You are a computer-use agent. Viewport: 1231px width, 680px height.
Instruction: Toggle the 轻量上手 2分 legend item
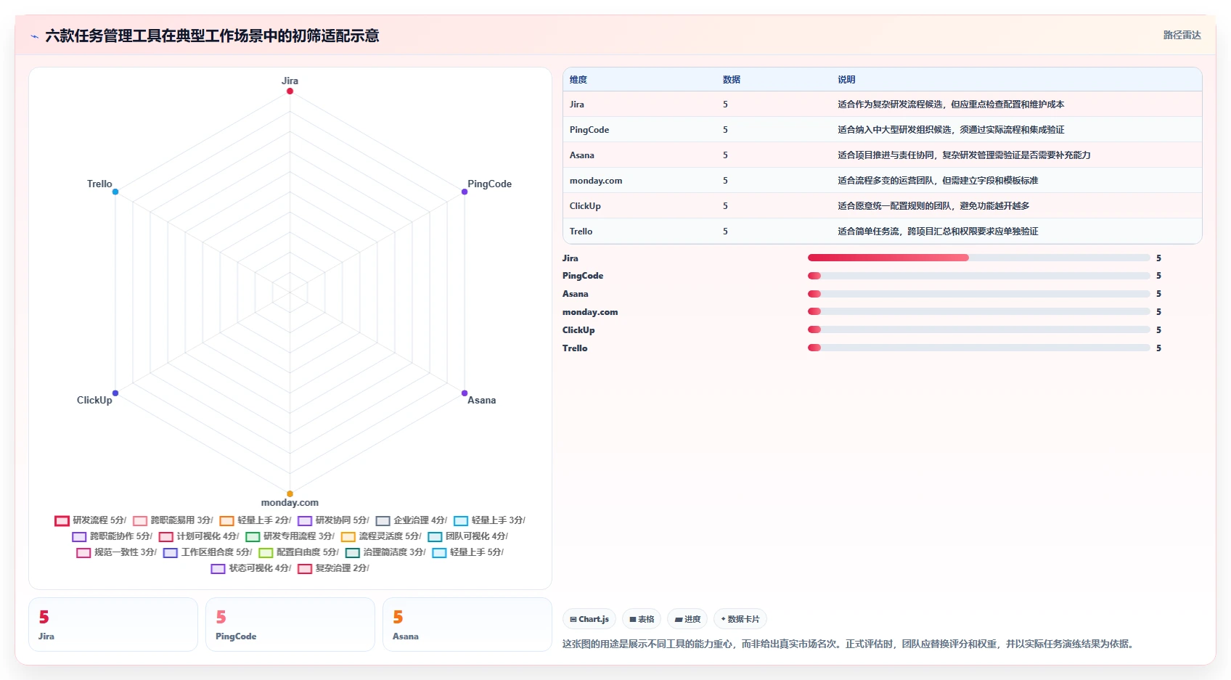[x=255, y=520]
